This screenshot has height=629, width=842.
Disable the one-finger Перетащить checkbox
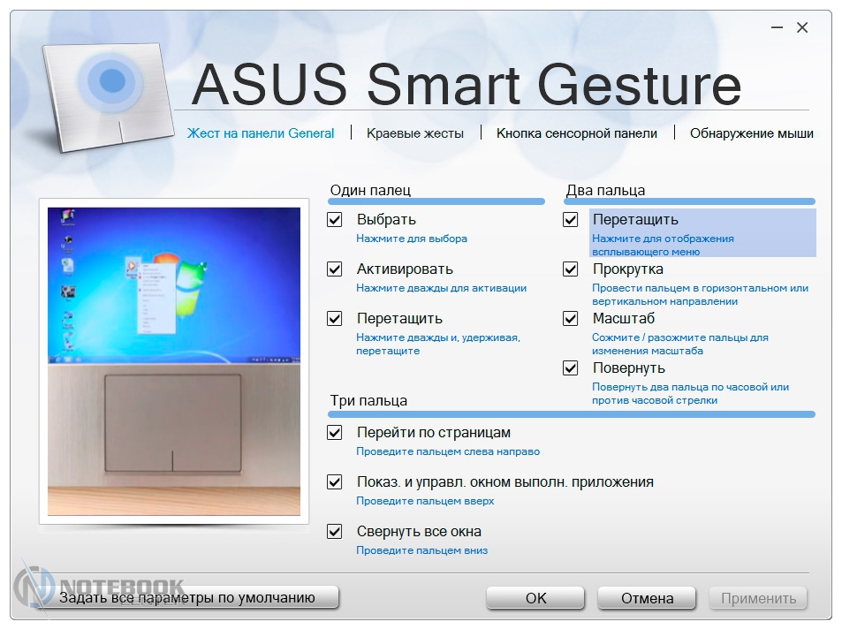coord(335,319)
